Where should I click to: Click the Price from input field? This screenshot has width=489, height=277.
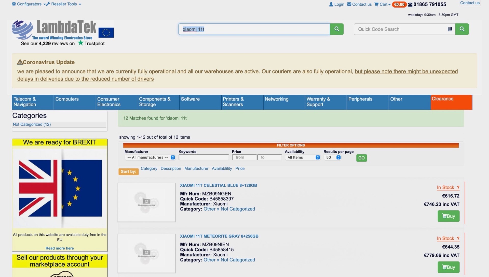[244, 157]
